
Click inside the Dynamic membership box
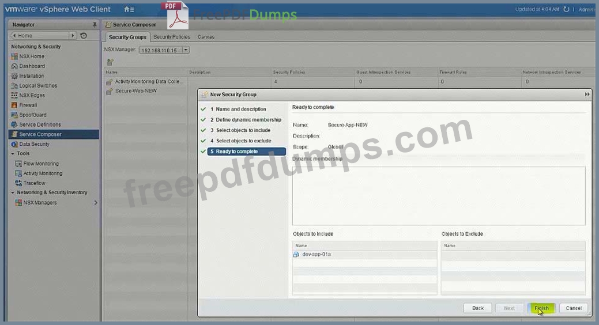439,196
